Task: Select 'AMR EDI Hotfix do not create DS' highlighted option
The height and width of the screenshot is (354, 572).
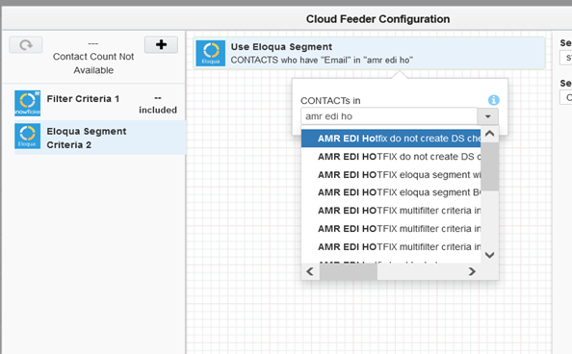Action: (x=391, y=139)
